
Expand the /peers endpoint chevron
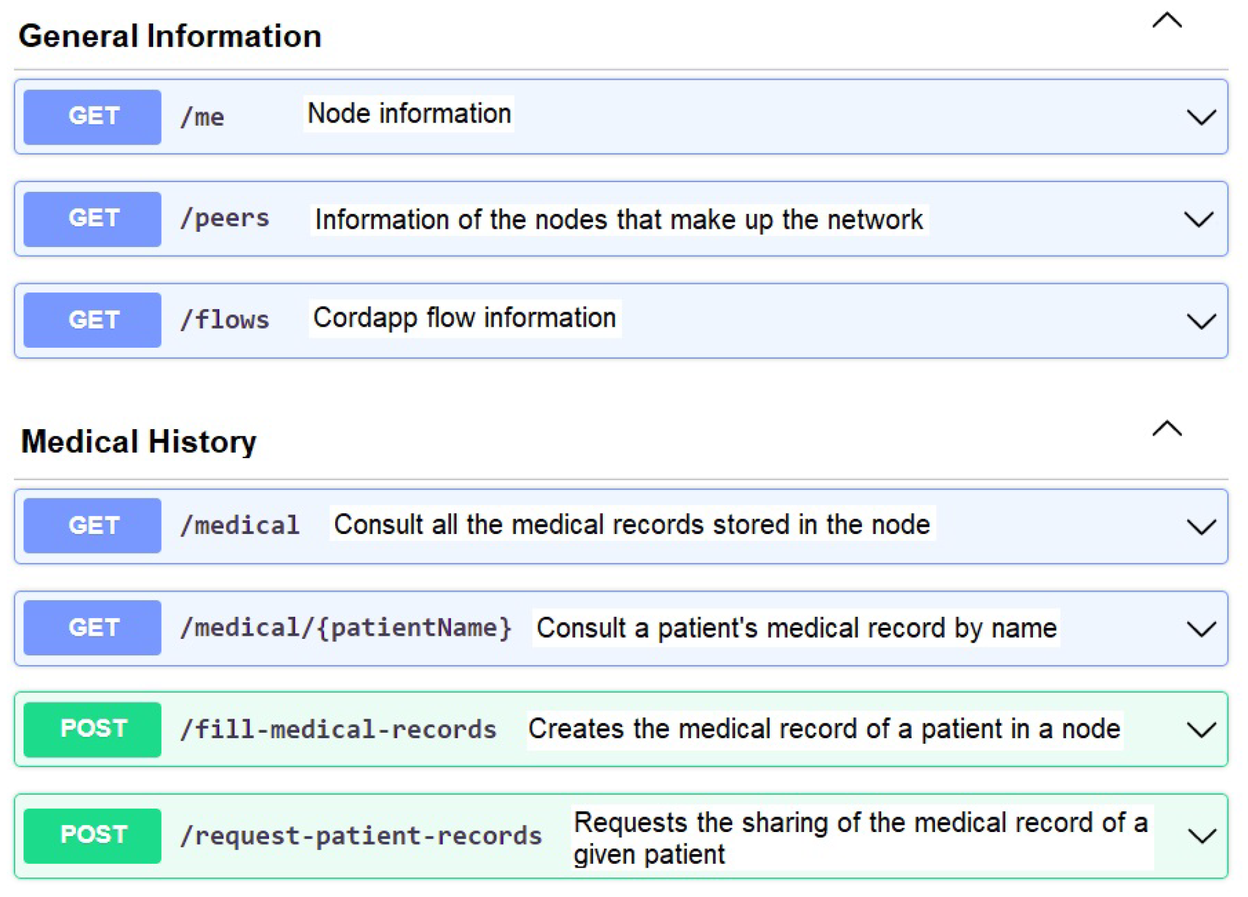tap(1198, 219)
